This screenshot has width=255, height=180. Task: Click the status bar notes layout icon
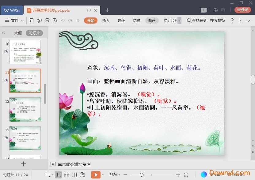point(48,175)
